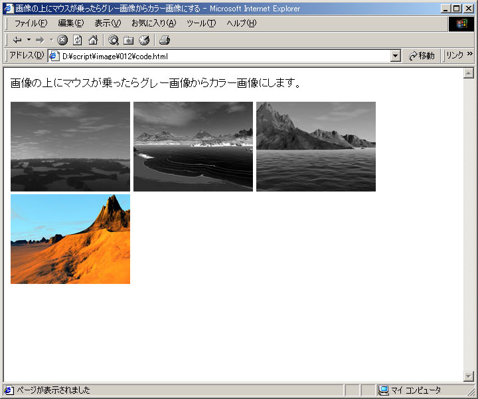Expand the address bar dropdown list

click(396, 56)
